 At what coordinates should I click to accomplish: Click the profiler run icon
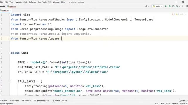pos(177,6)
